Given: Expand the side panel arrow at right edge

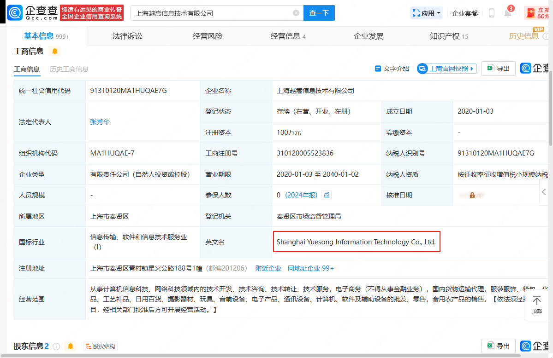Looking at the screenshot, I should [x=544, y=192].
